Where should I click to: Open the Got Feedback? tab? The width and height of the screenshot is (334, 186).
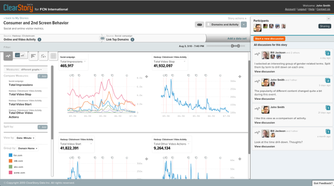click(323, 183)
